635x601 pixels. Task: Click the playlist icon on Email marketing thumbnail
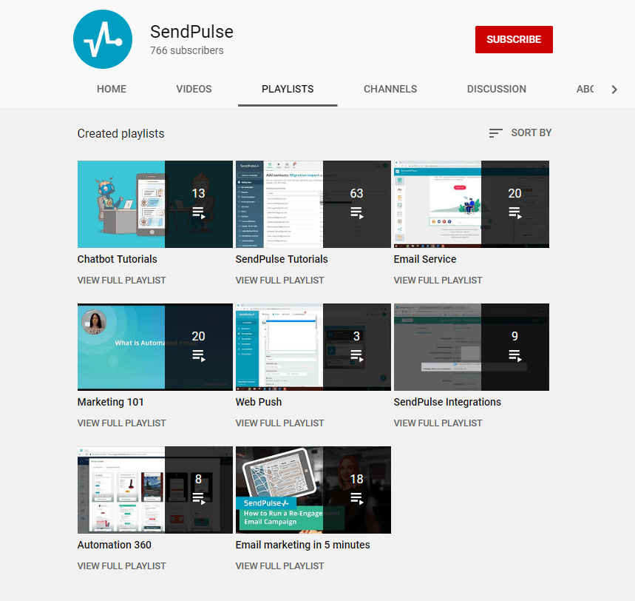pyautogui.click(x=356, y=499)
